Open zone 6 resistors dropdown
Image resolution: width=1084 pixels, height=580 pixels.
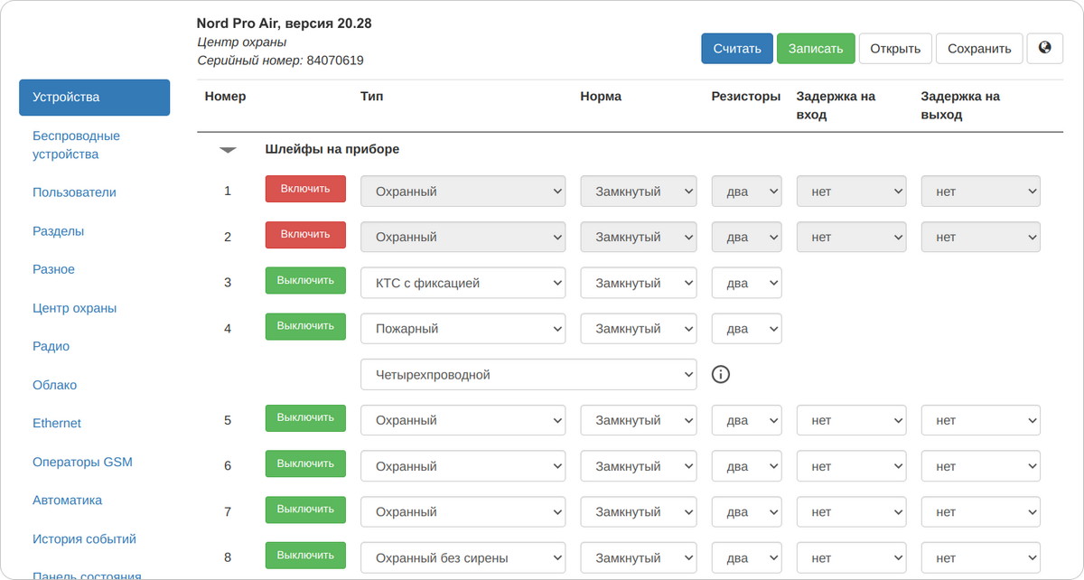pyautogui.click(x=746, y=466)
